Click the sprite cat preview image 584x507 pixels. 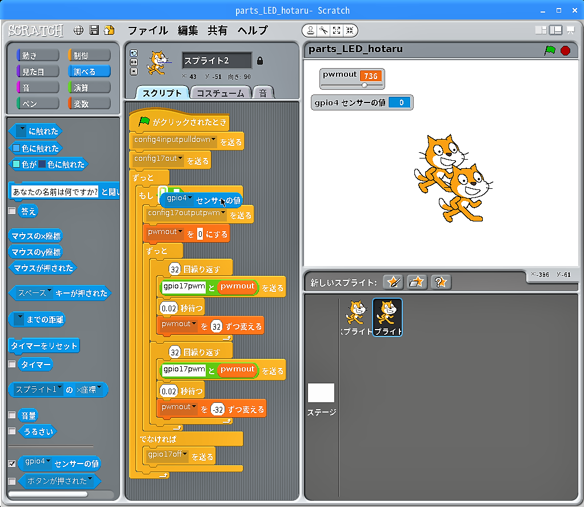tap(159, 63)
